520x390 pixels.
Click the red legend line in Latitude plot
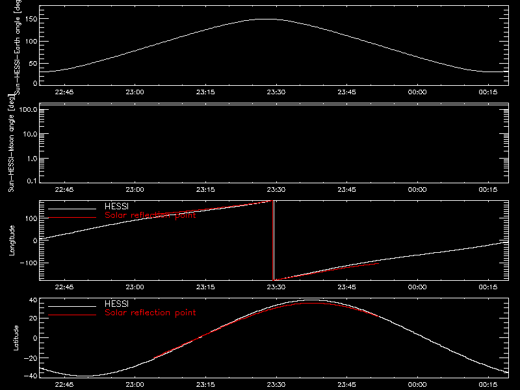[x=72, y=315]
